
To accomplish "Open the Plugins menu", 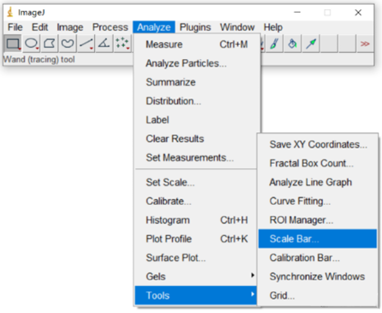I will coord(195,27).
